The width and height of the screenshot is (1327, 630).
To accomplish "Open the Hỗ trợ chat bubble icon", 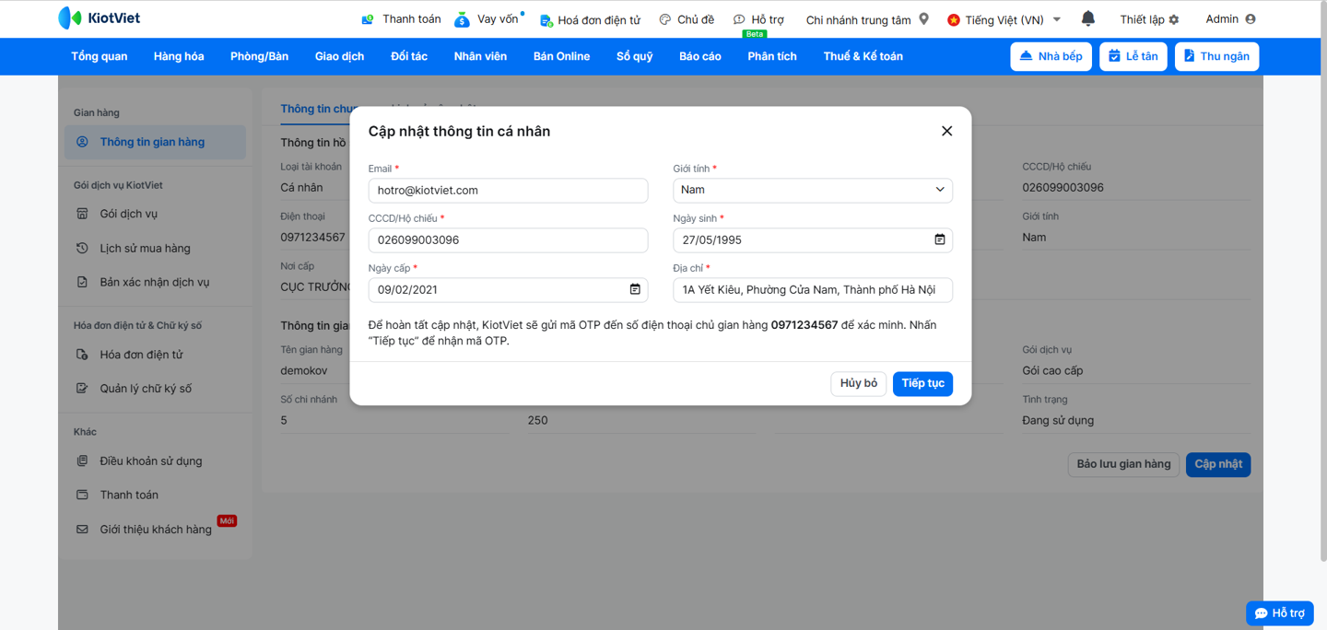I will coord(739,19).
